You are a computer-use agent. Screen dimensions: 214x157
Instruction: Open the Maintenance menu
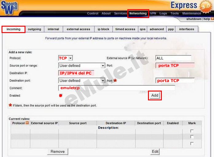point(192,13)
